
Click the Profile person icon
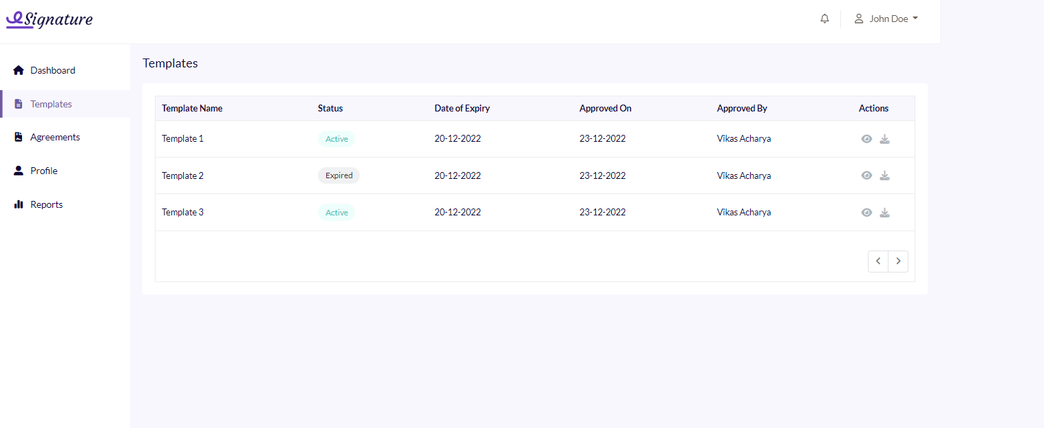[19, 171]
